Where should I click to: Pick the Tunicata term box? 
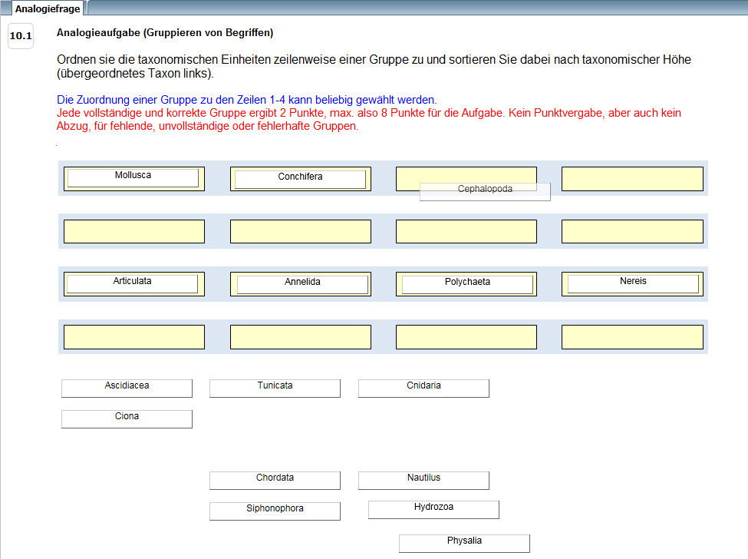(275, 388)
